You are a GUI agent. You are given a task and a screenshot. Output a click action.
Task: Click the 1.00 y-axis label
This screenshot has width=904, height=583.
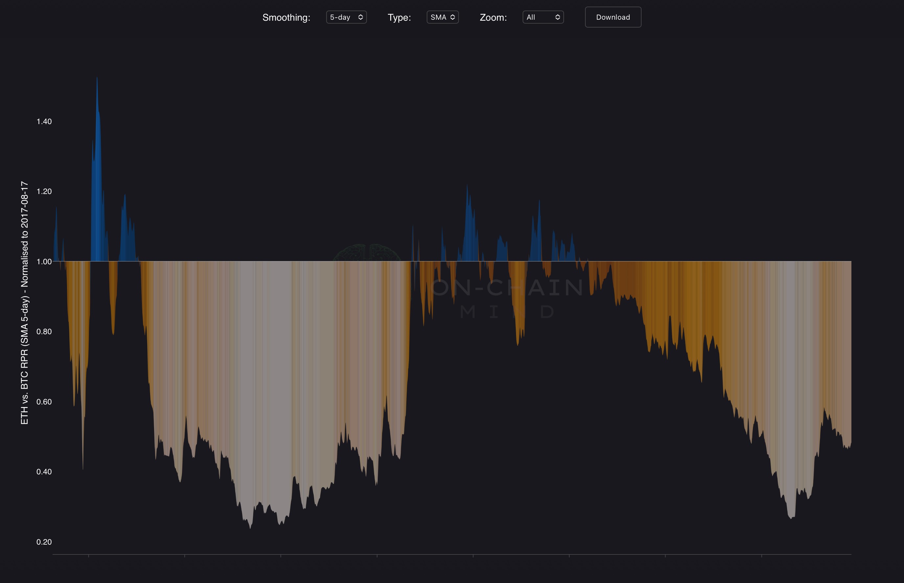click(x=44, y=262)
